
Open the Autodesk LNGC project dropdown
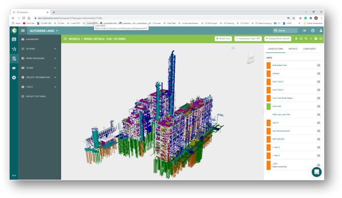click(x=43, y=31)
